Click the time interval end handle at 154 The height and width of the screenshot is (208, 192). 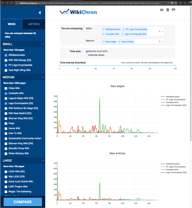[x=175, y=65]
